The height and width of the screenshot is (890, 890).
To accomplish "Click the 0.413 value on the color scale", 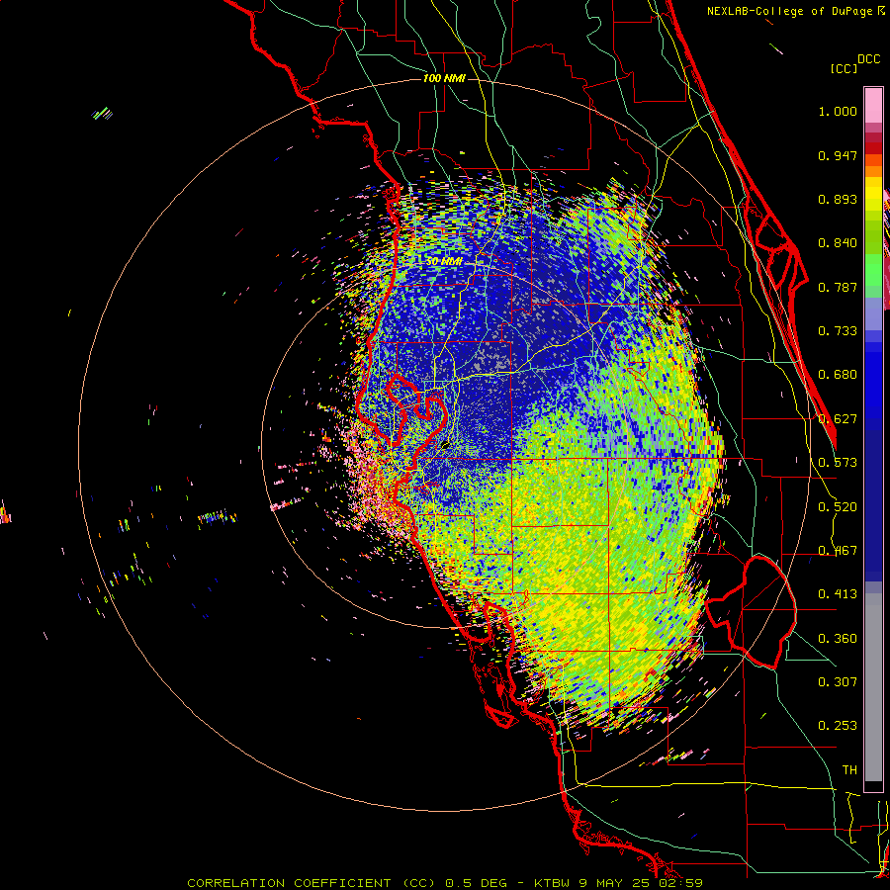I will click(838, 594).
